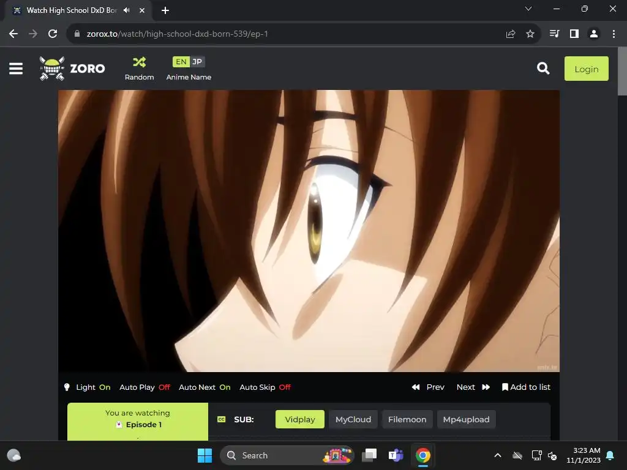
Task: Select the MyCloud server
Action: pyautogui.click(x=353, y=419)
